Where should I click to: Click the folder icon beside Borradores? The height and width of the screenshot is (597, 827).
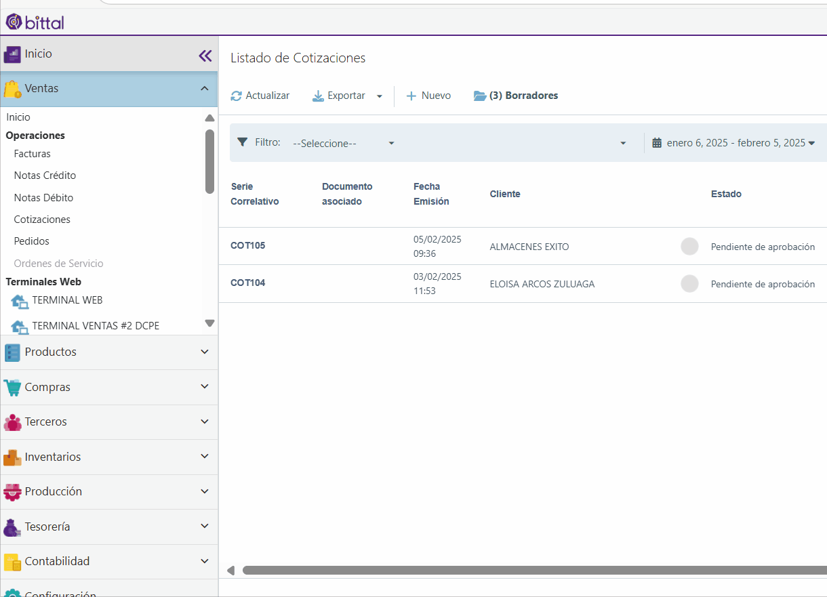tap(480, 96)
